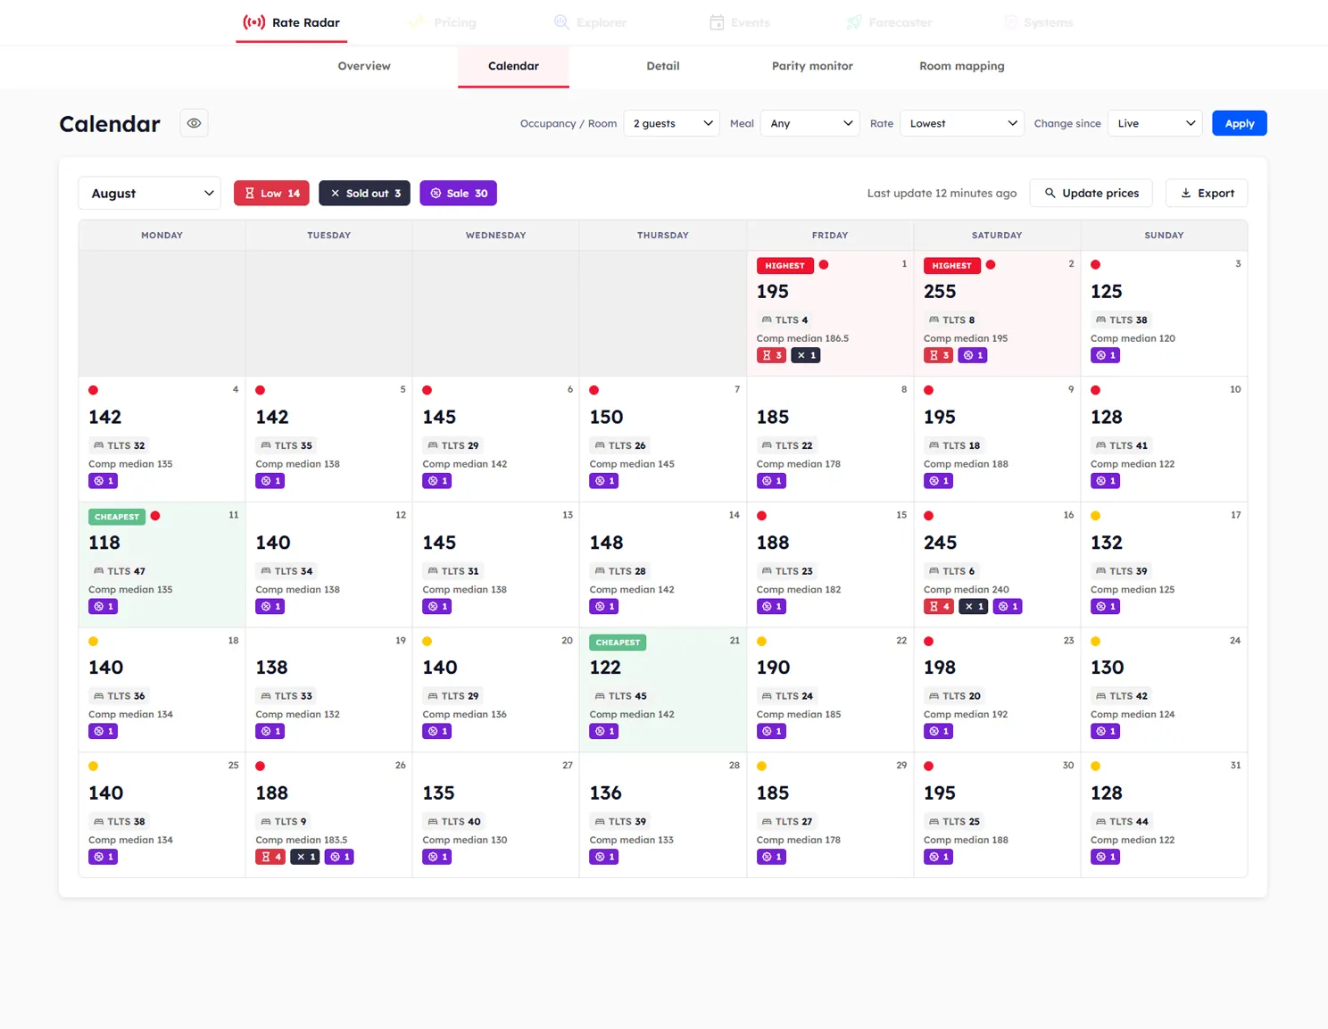Click the Forecaster icon in top navigation

coord(853,22)
